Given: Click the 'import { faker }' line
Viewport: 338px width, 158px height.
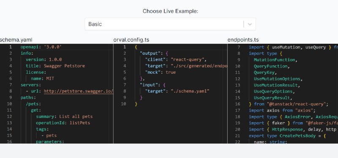Looking at the screenshot, I should [x=293, y=123].
